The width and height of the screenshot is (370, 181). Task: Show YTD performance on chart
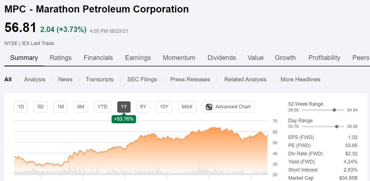click(x=102, y=107)
